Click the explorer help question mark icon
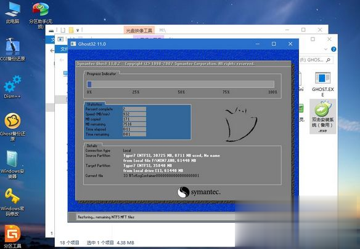360x249 pixels. 333,49
